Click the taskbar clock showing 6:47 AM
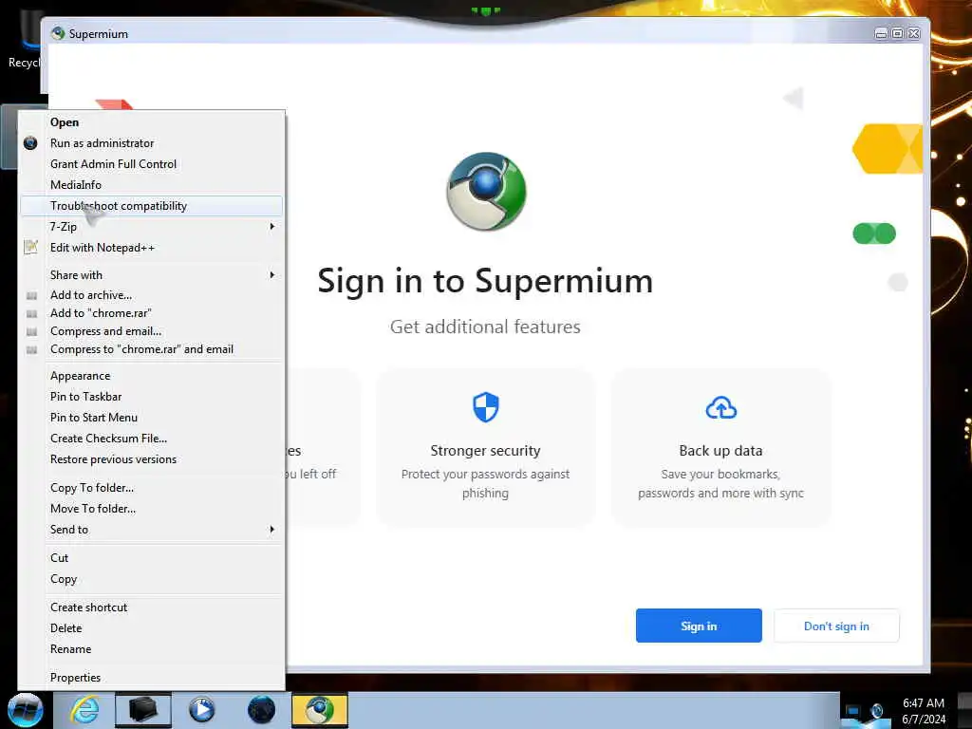This screenshot has height=729, width=972. click(924, 711)
